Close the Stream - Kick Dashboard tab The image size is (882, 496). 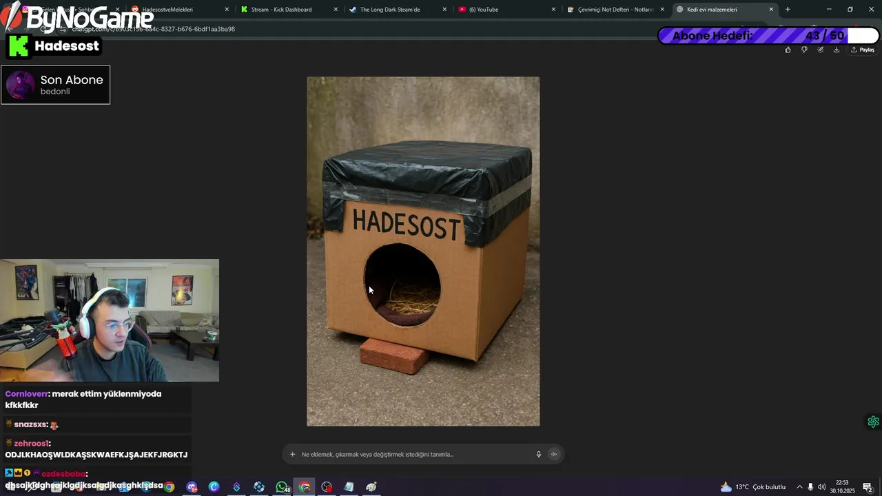pos(336,10)
